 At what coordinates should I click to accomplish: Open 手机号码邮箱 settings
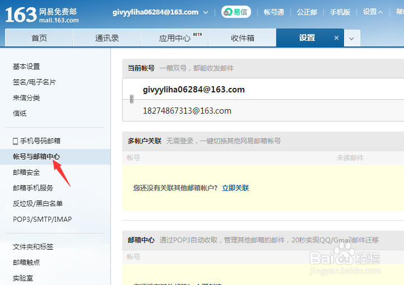point(40,141)
